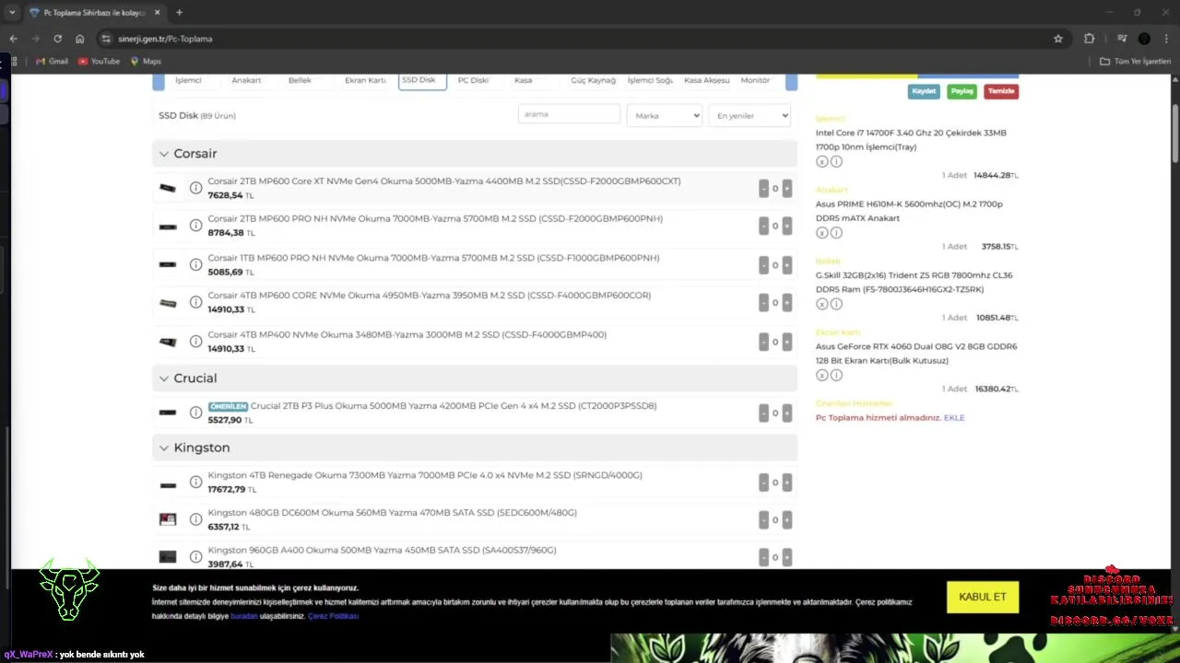
Task: Open Maps bookmark
Action: coord(146,62)
